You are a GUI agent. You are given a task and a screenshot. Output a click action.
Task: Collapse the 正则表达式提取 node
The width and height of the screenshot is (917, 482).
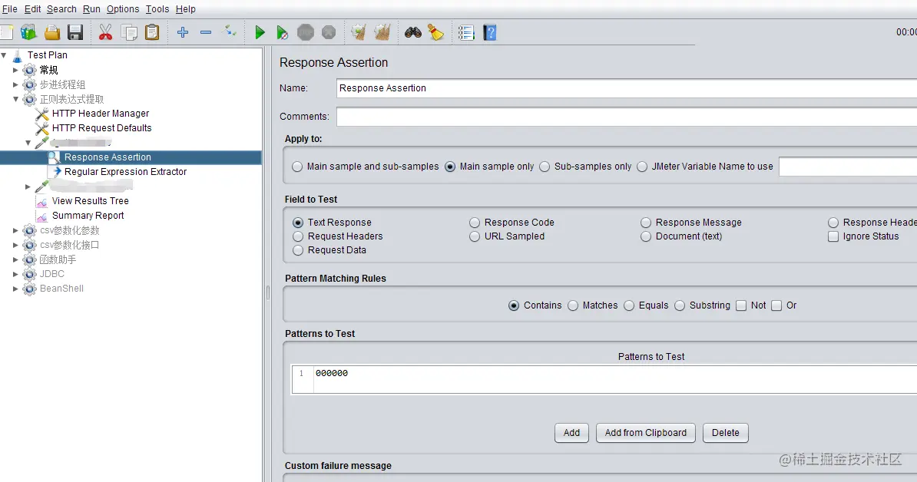(x=15, y=99)
